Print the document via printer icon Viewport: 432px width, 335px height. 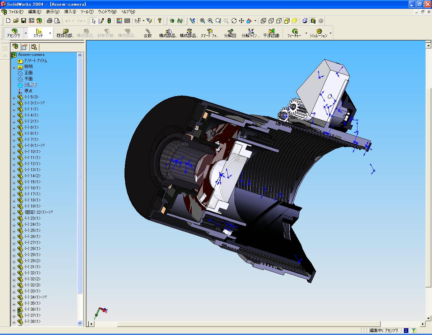click(x=50, y=21)
